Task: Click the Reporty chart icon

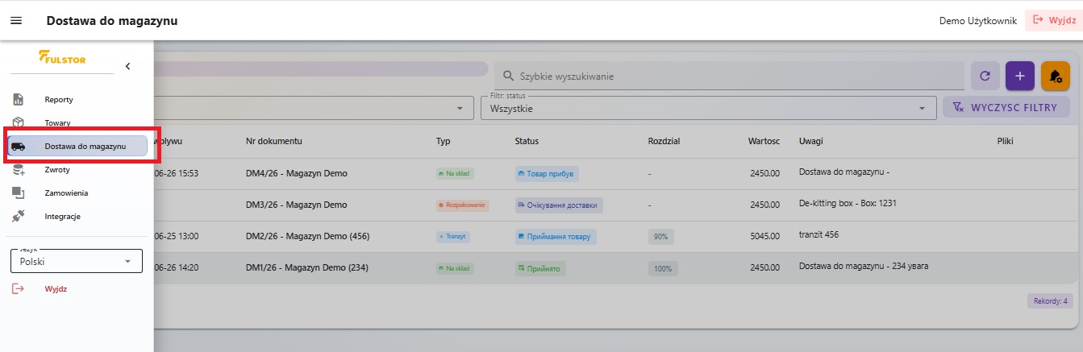Action: (x=18, y=99)
